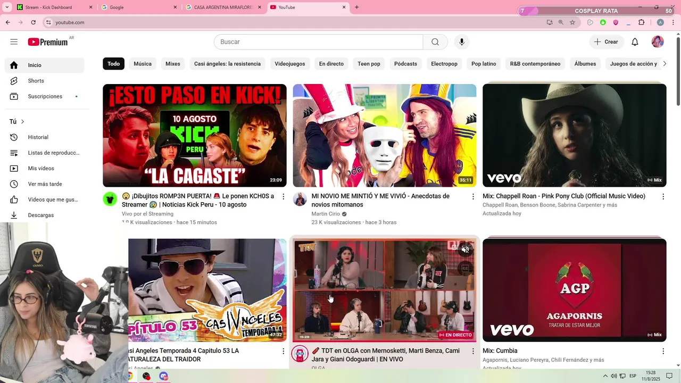Expand the Tú section chevron

tap(22, 122)
